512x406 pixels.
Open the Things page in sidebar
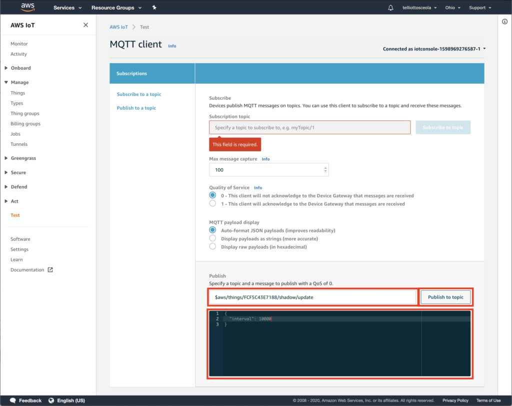coord(17,93)
